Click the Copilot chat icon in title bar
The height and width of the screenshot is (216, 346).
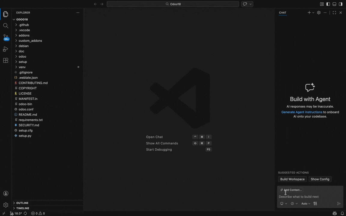point(245,4)
